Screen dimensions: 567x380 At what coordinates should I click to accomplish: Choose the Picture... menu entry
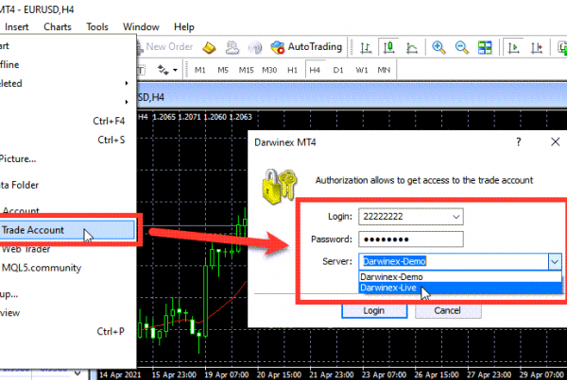tap(68, 158)
